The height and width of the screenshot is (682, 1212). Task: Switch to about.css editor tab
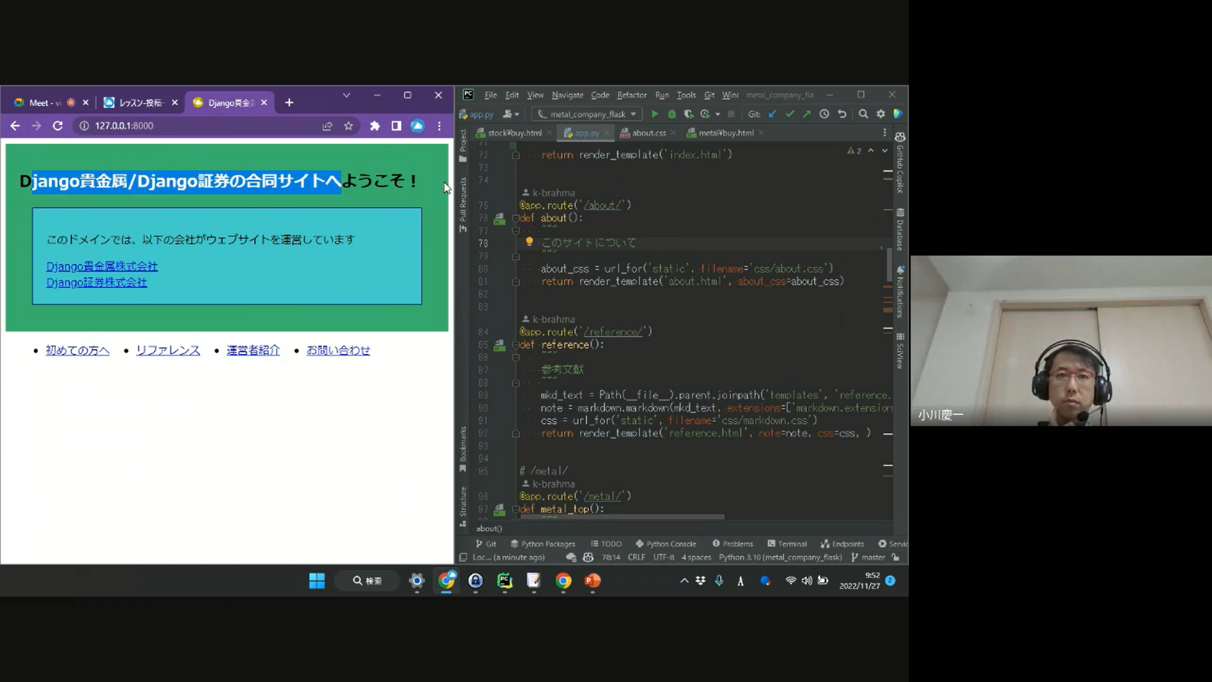tap(649, 133)
